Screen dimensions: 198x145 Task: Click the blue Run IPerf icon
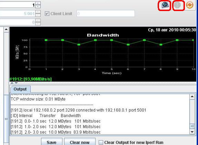point(165,5)
